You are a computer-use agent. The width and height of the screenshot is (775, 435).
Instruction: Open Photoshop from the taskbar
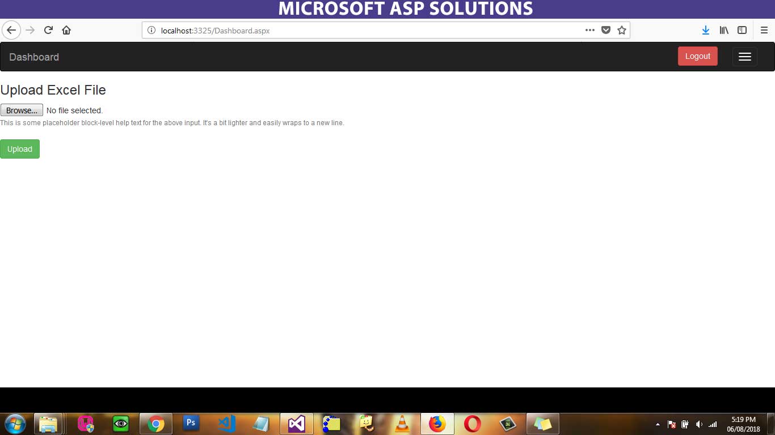pyautogui.click(x=191, y=424)
